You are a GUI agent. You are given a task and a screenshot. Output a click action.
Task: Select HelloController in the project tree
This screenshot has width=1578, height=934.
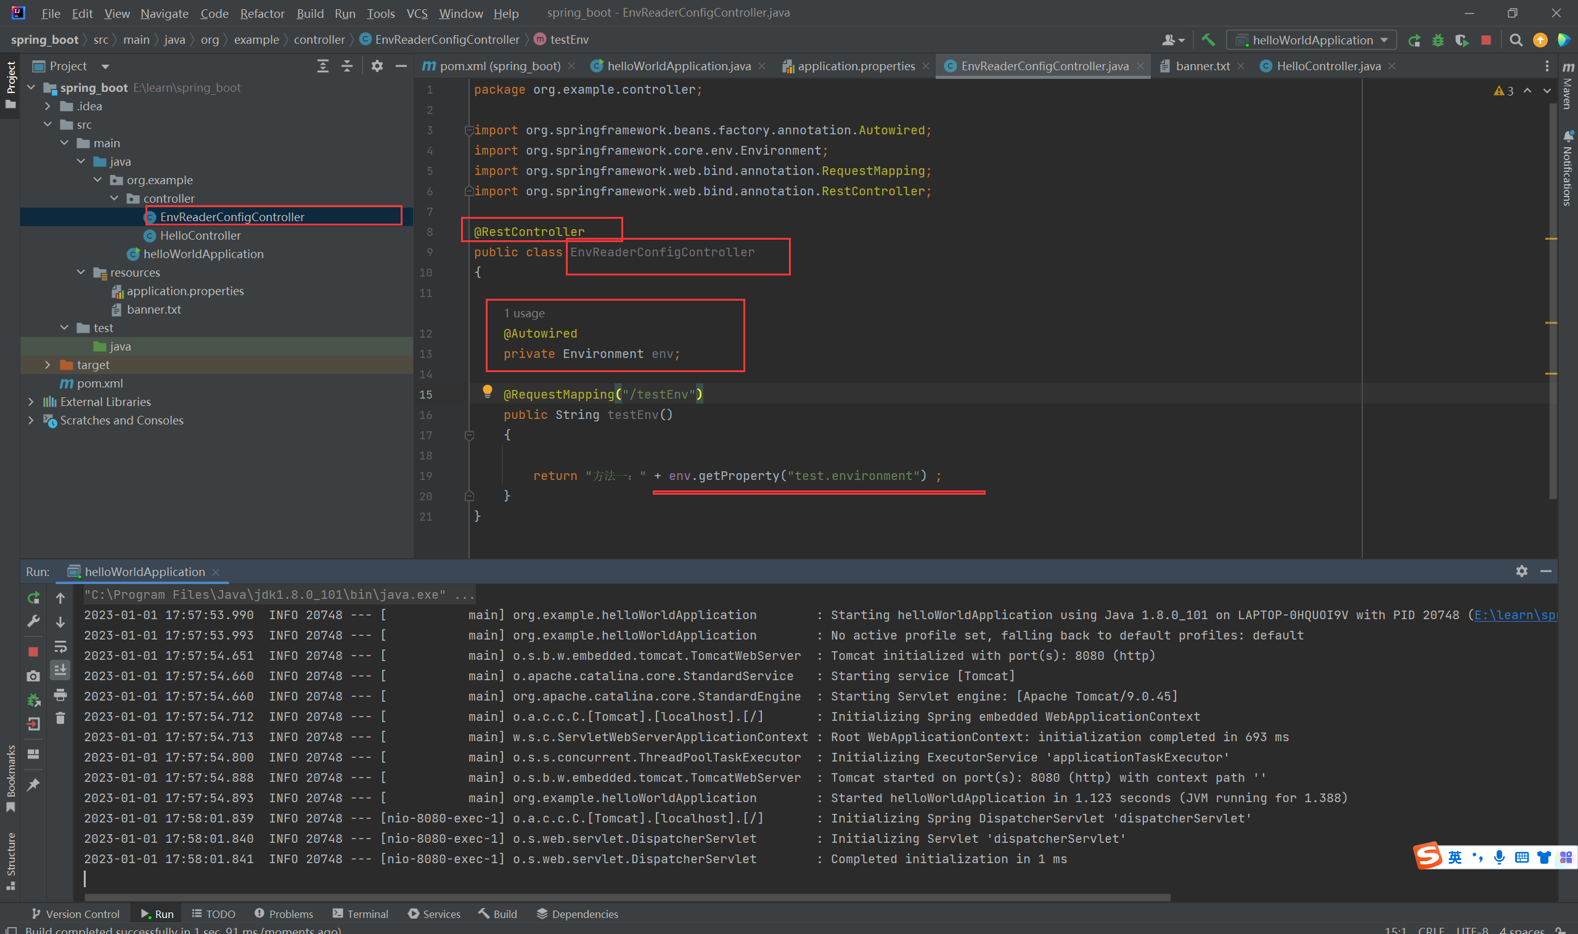tap(200, 235)
